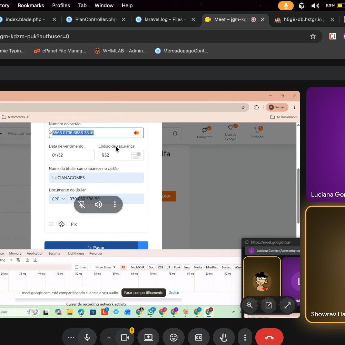Open the Profiles menu

(x=61, y=6)
